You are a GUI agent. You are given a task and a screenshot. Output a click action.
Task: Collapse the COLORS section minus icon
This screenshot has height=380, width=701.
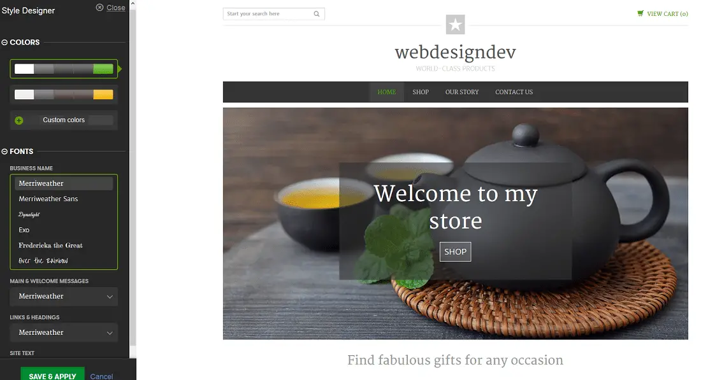[4, 43]
